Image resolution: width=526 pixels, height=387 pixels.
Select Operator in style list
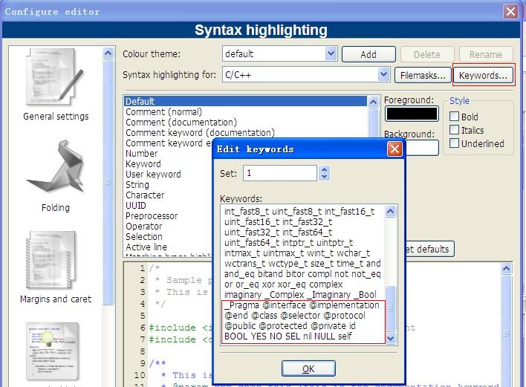(x=143, y=226)
